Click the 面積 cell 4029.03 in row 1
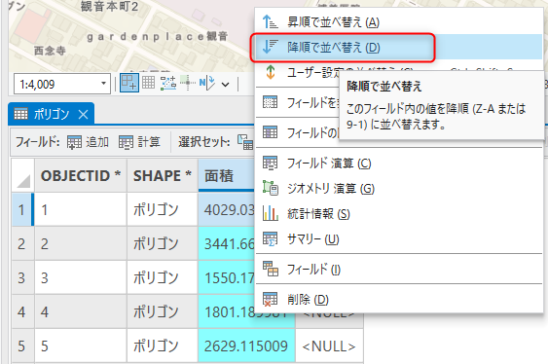 point(227,209)
